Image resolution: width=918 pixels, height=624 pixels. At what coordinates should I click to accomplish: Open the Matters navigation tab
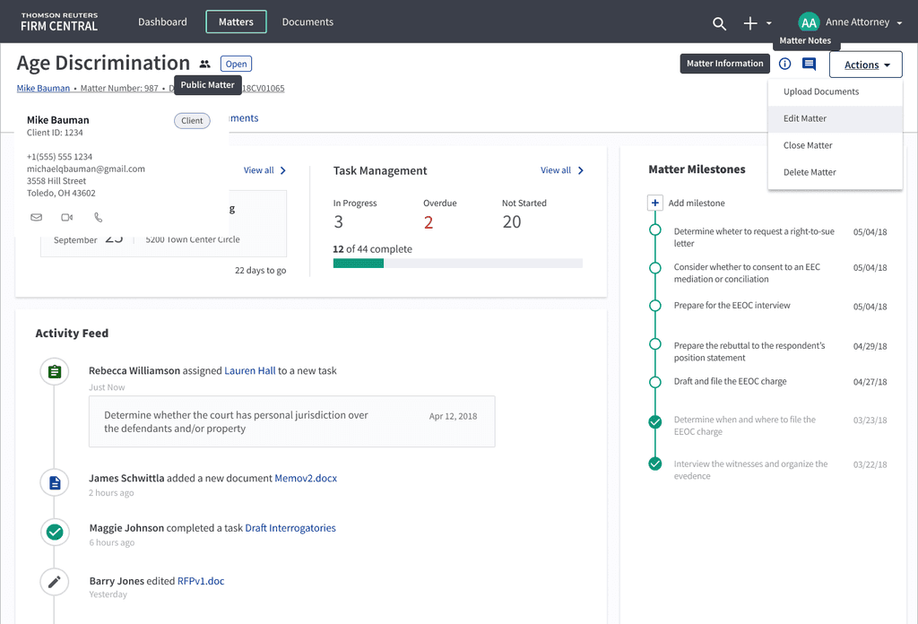[x=236, y=22]
